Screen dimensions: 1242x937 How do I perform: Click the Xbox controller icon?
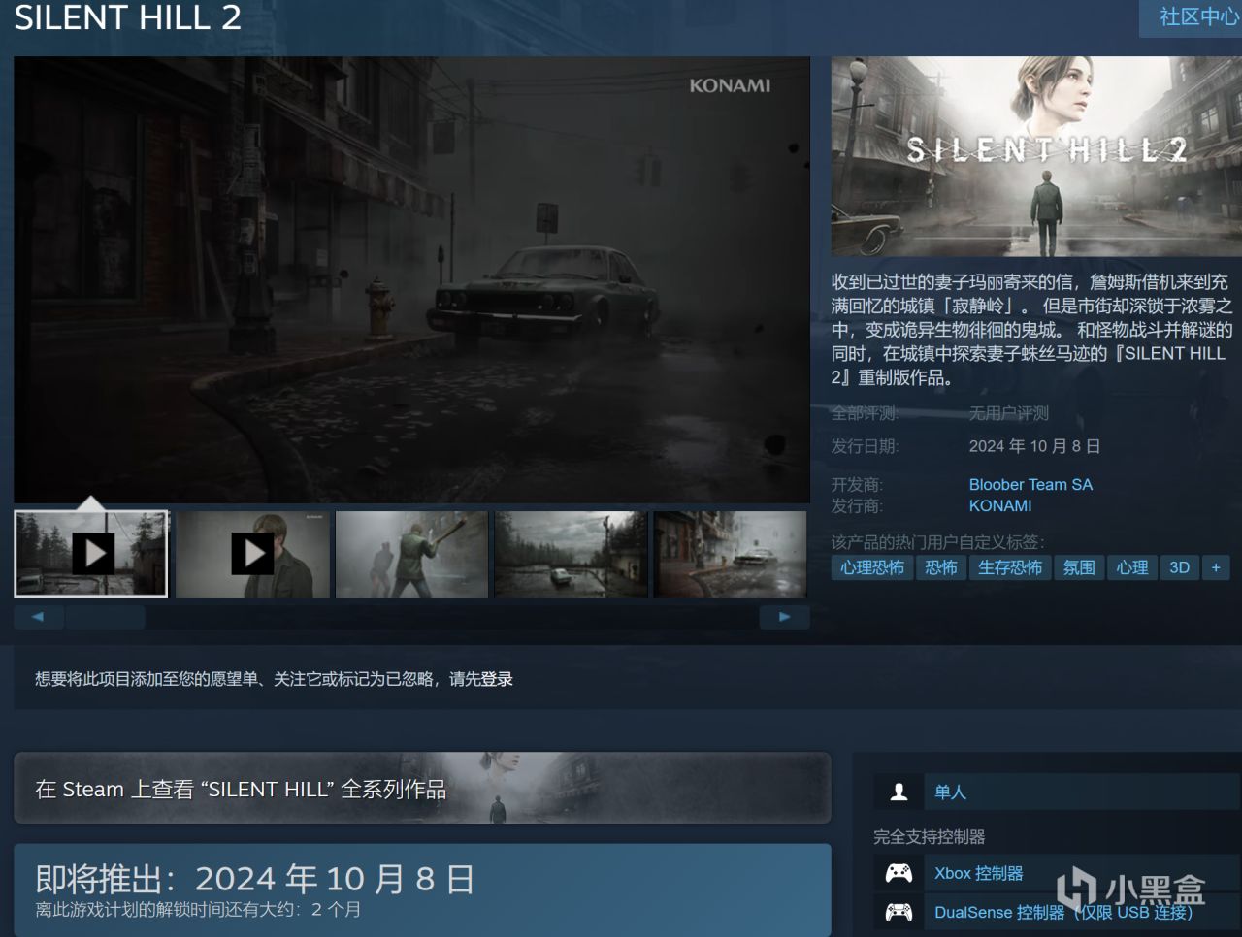pyautogui.click(x=899, y=873)
